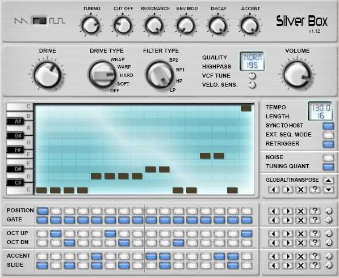This screenshot has width=339, height=278.
Task: Clear the Accent row with X
Action: 301,256
